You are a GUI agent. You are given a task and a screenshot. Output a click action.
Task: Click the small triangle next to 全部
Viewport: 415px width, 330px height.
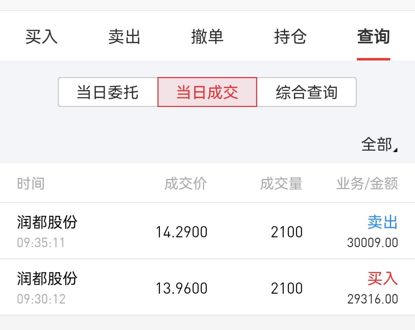[x=395, y=149]
